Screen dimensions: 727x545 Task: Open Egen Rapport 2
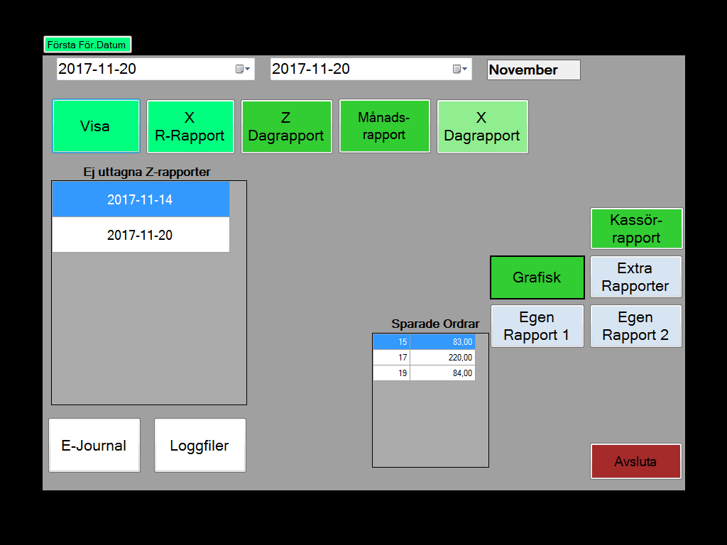pos(635,326)
